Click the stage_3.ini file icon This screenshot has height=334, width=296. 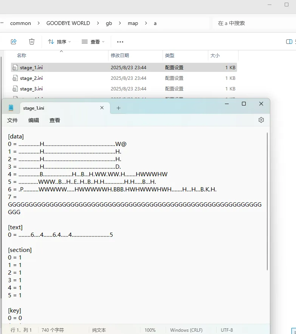click(x=15, y=89)
